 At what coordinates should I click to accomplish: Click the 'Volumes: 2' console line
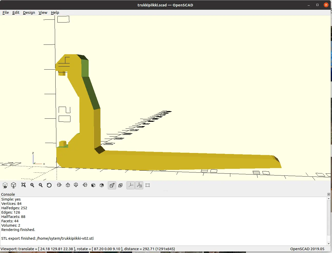[11, 225]
